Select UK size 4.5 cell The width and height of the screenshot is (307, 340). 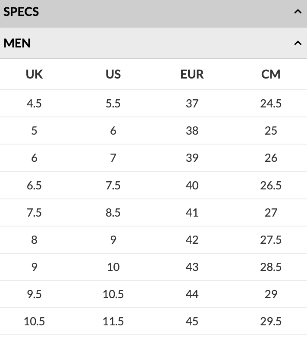34,104
